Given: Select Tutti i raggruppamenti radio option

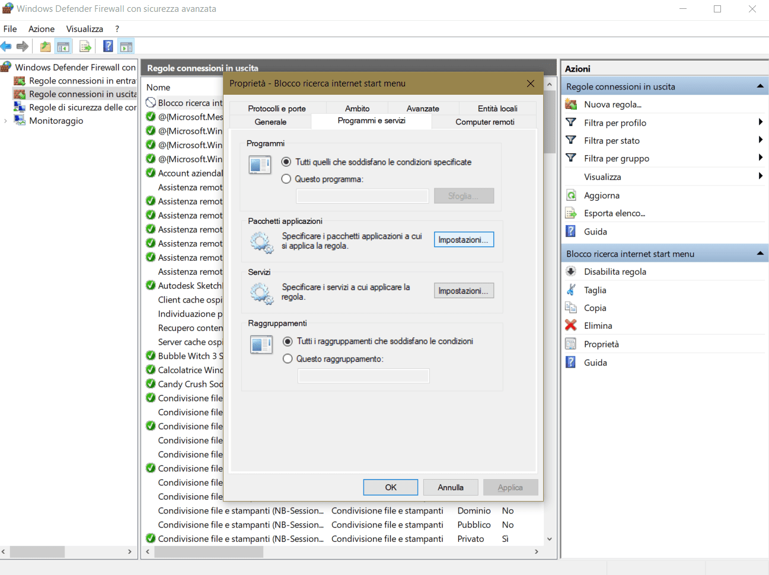Looking at the screenshot, I should click(288, 341).
